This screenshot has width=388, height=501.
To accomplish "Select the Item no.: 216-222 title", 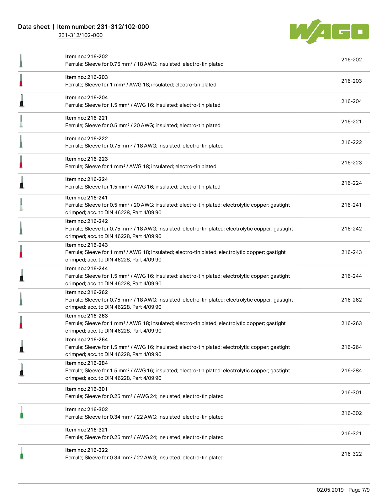I will (x=87, y=138).
